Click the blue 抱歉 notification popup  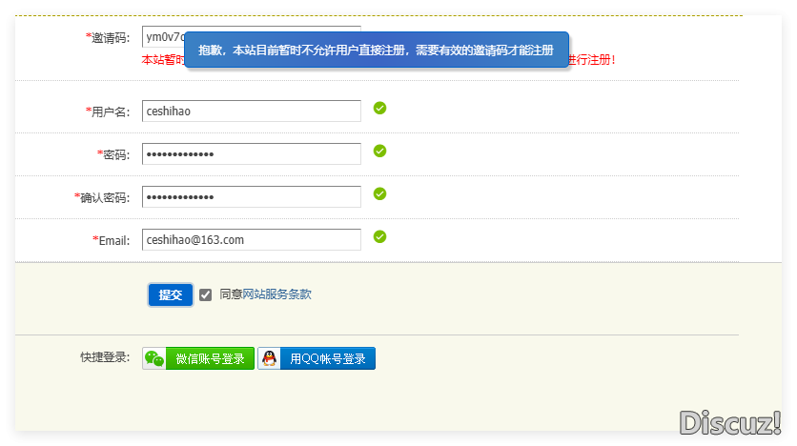tap(377, 50)
